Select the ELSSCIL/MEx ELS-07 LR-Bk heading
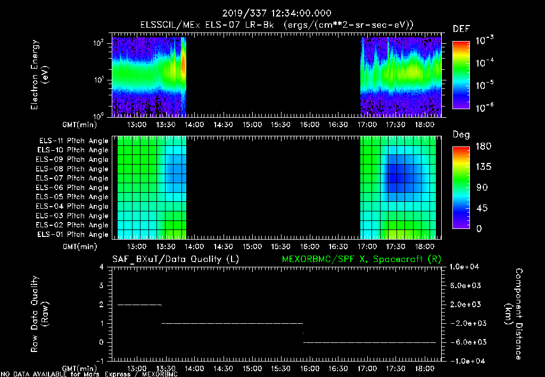This screenshot has width=545, height=377. tap(207, 25)
